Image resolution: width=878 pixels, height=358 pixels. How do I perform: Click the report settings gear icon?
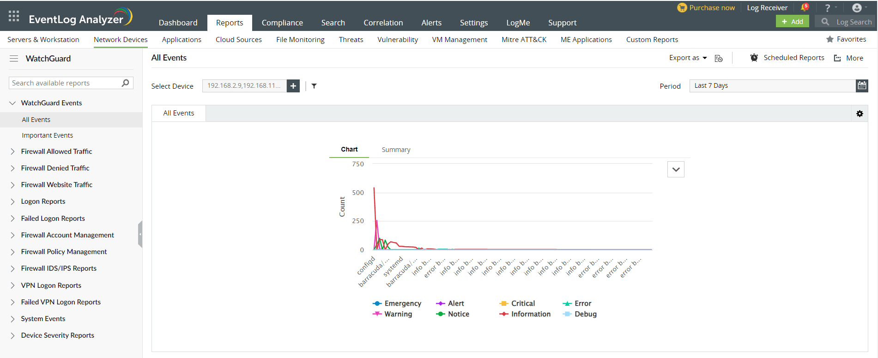(860, 114)
